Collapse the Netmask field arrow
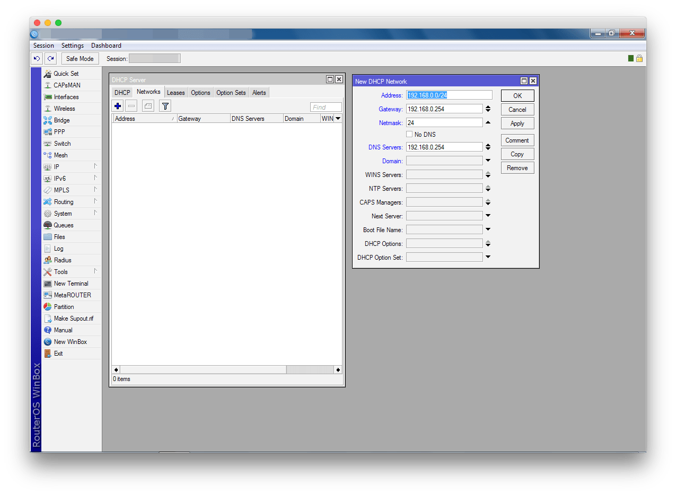Viewport: 676px width, 495px height. click(488, 122)
